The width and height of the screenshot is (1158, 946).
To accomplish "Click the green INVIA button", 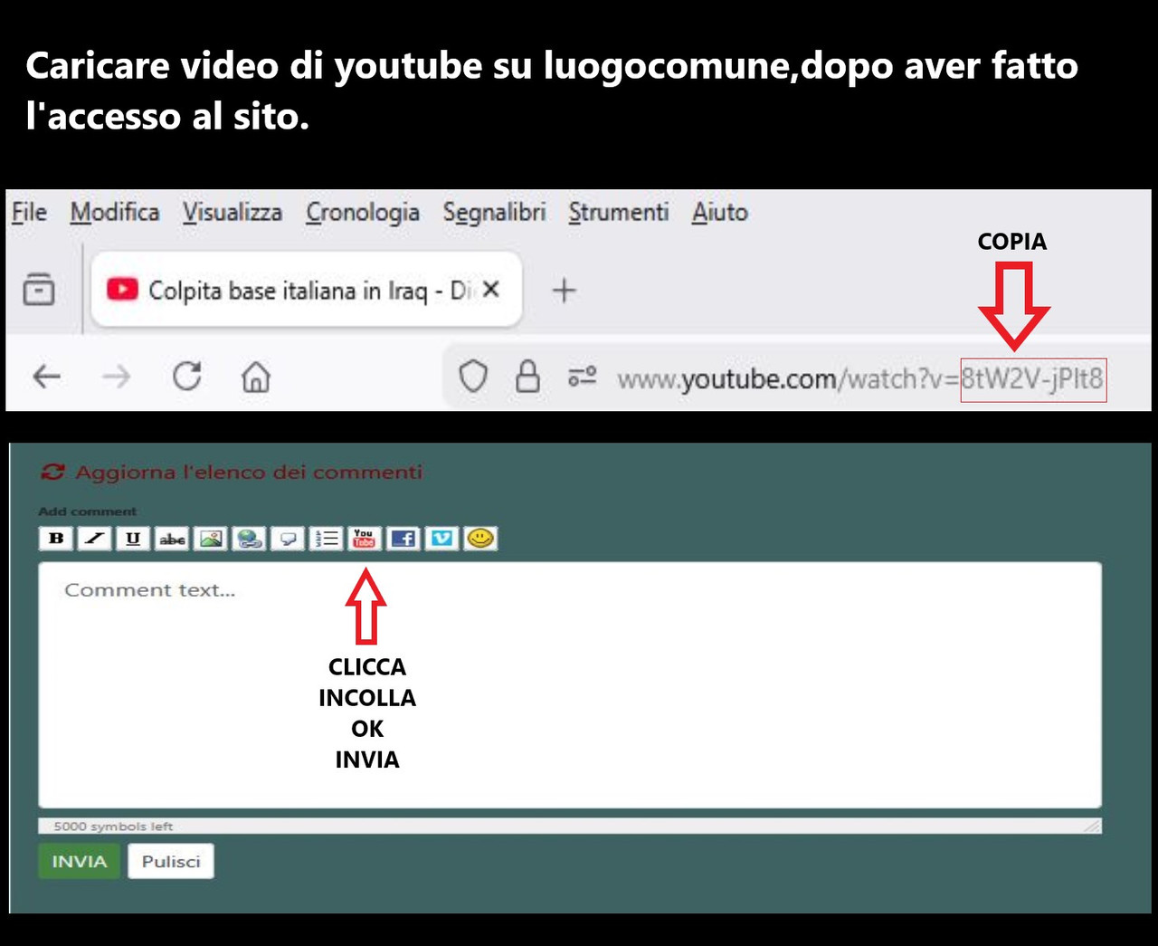I will pyautogui.click(x=79, y=861).
